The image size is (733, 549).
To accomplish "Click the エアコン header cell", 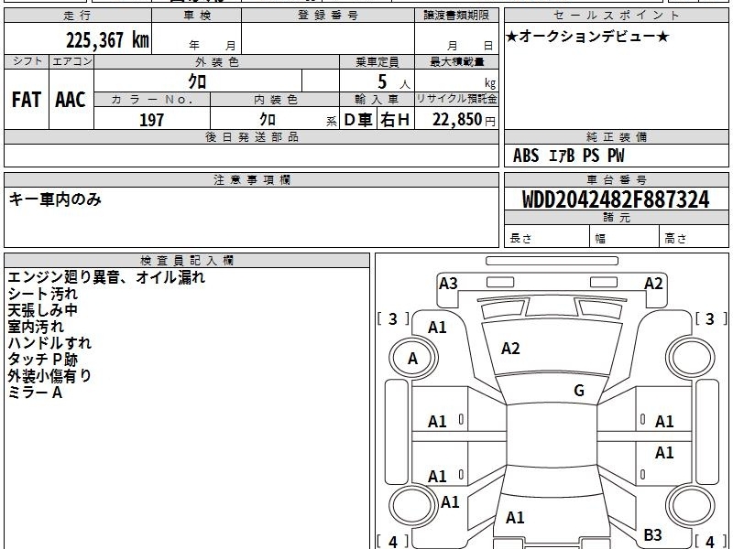I will click(71, 61).
